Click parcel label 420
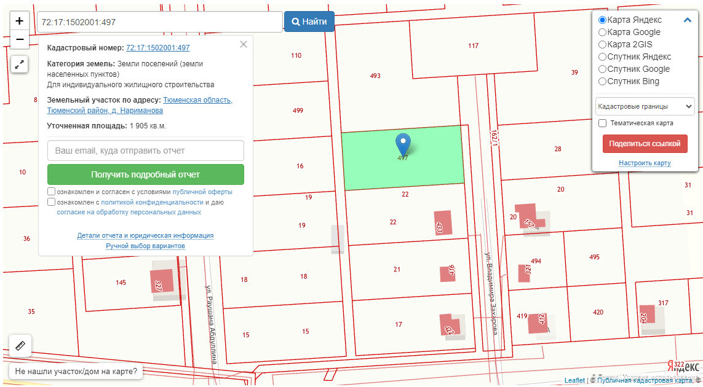The width and height of the screenshot is (703, 387). pos(598,312)
